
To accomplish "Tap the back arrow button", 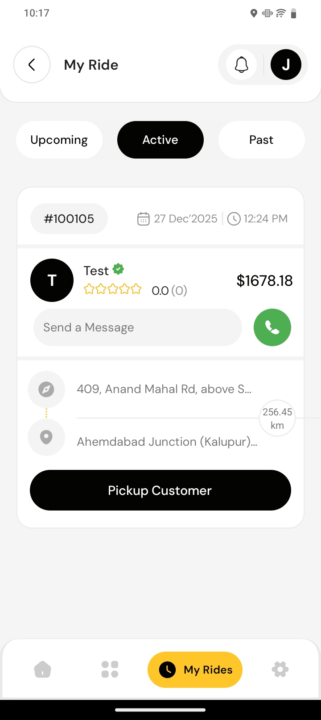I will [32, 65].
